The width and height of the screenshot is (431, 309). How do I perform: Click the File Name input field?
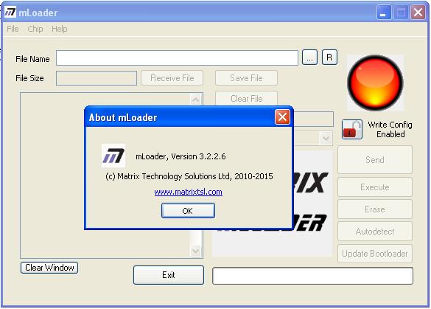pos(177,58)
